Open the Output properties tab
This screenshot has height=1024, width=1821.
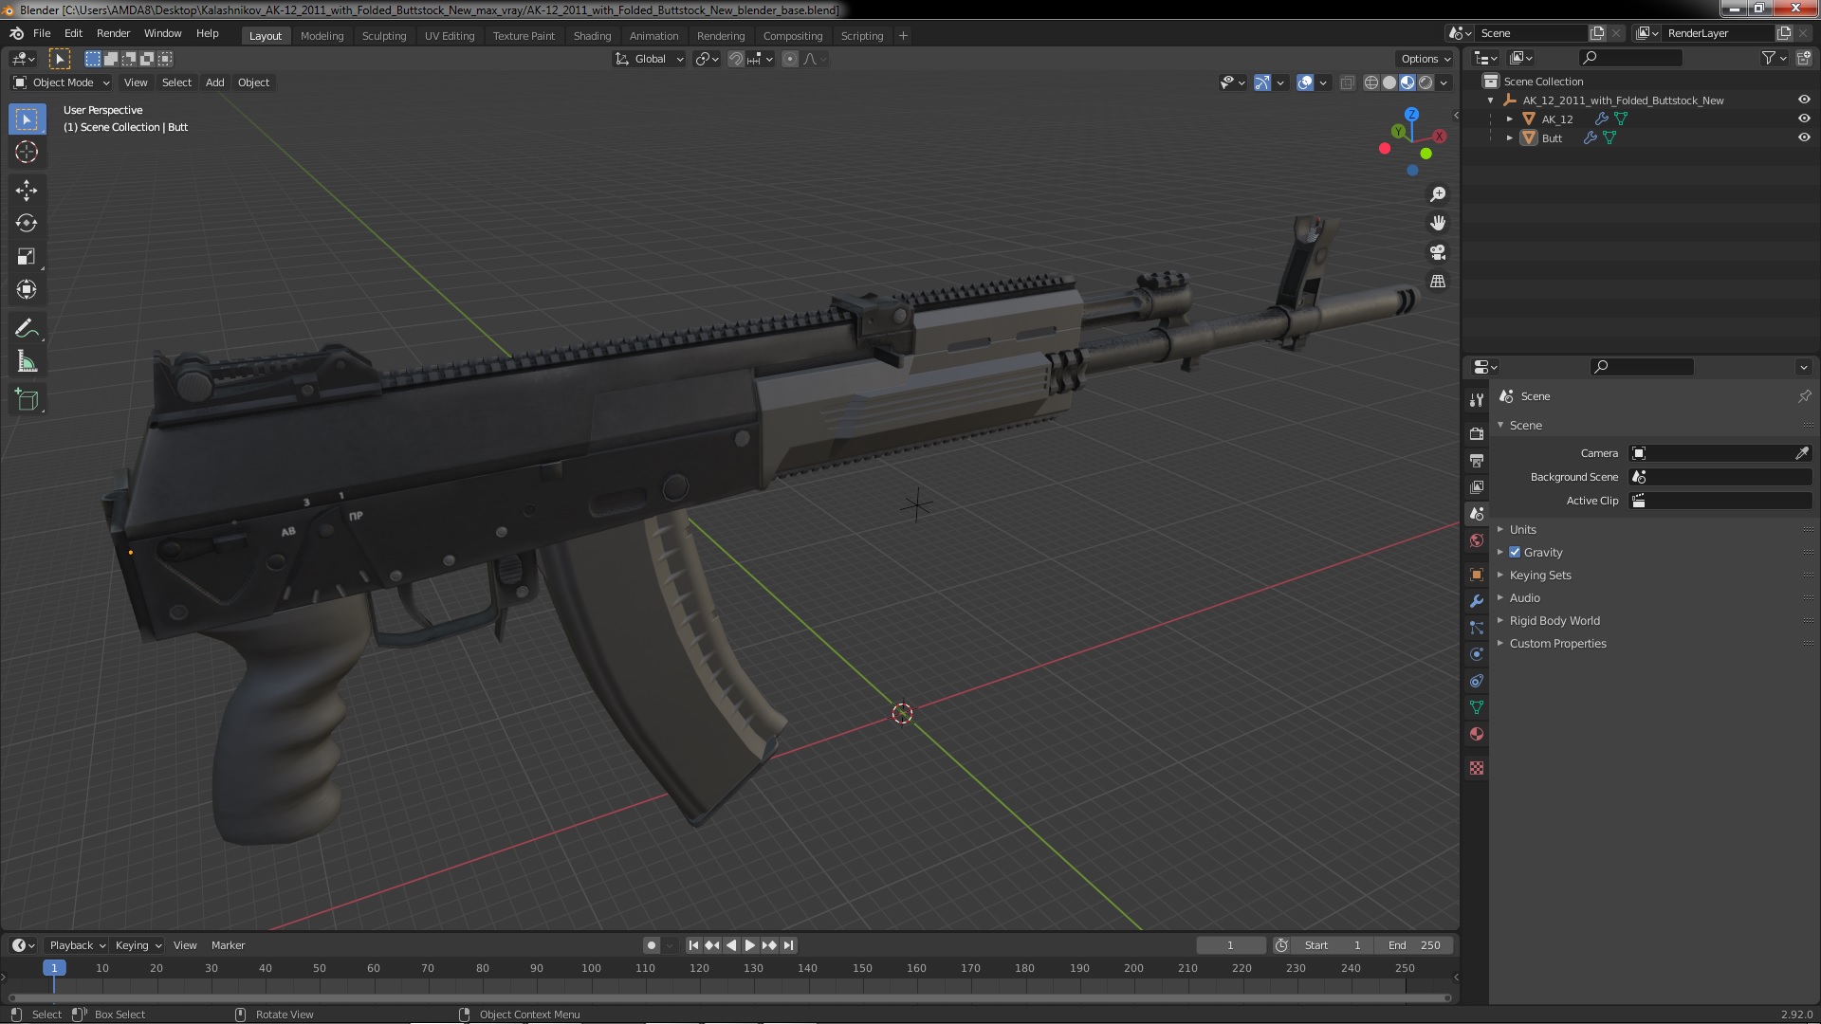pos(1476,461)
